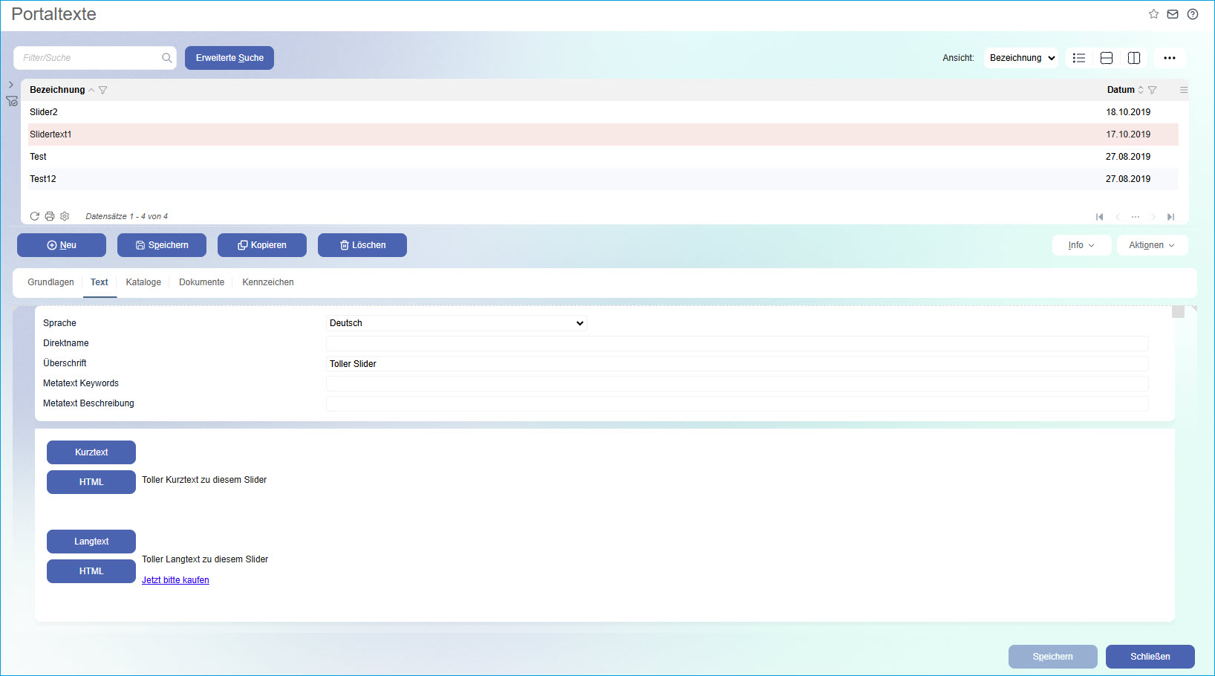Click the magnifier icon in Filter/Suche
The height and width of the screenshot is (676, 1215).
(x=167, y=58)
